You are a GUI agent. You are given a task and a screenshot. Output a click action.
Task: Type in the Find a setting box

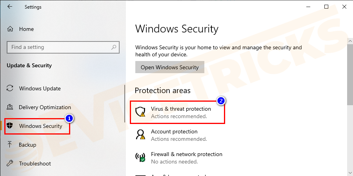point(59,47)
